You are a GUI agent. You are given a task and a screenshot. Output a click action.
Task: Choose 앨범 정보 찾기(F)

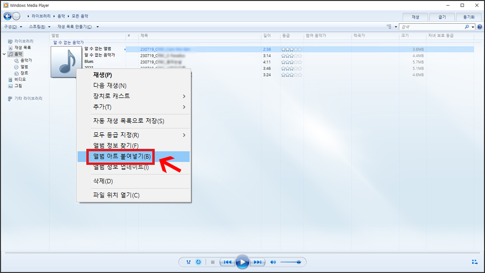click(134, 145)
